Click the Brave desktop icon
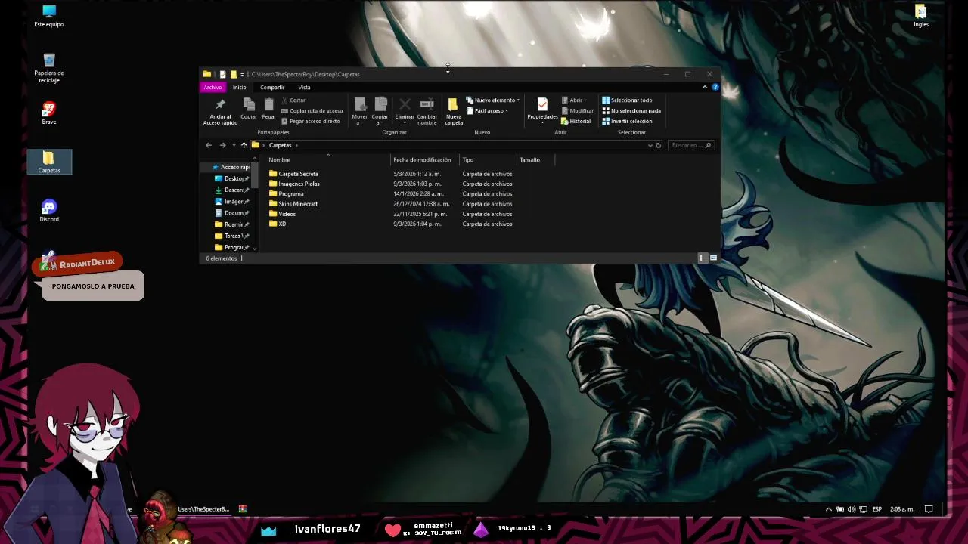Screen dimensions: 968x544 (x=48, y=113)
